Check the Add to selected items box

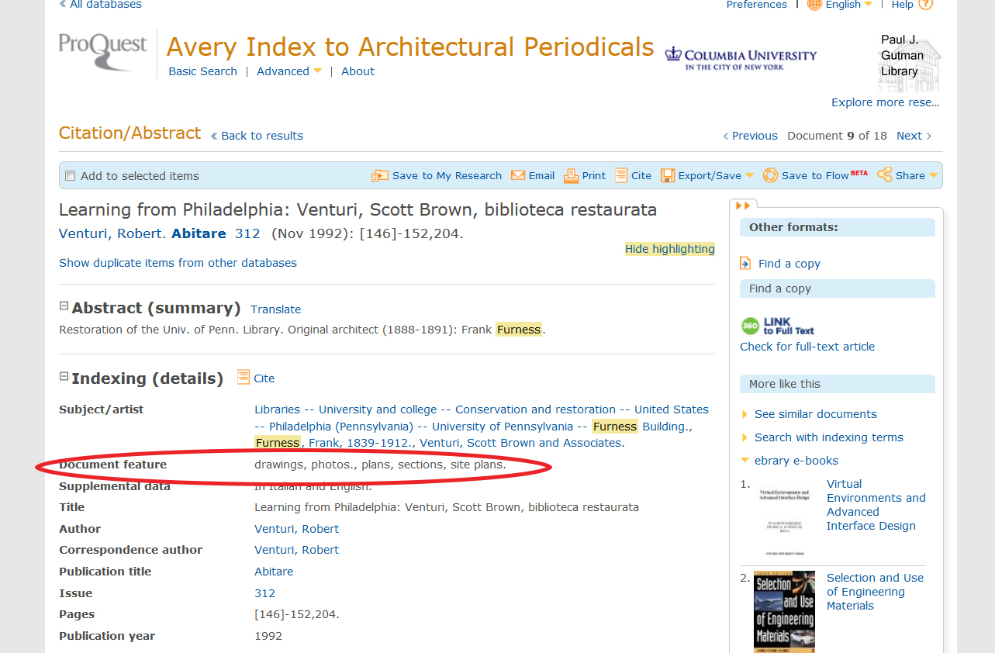pyautogui.click(x=71, y=176)
